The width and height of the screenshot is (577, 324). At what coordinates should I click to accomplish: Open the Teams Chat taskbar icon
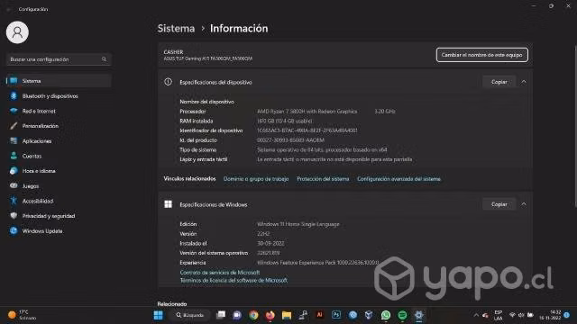[237, 315]
